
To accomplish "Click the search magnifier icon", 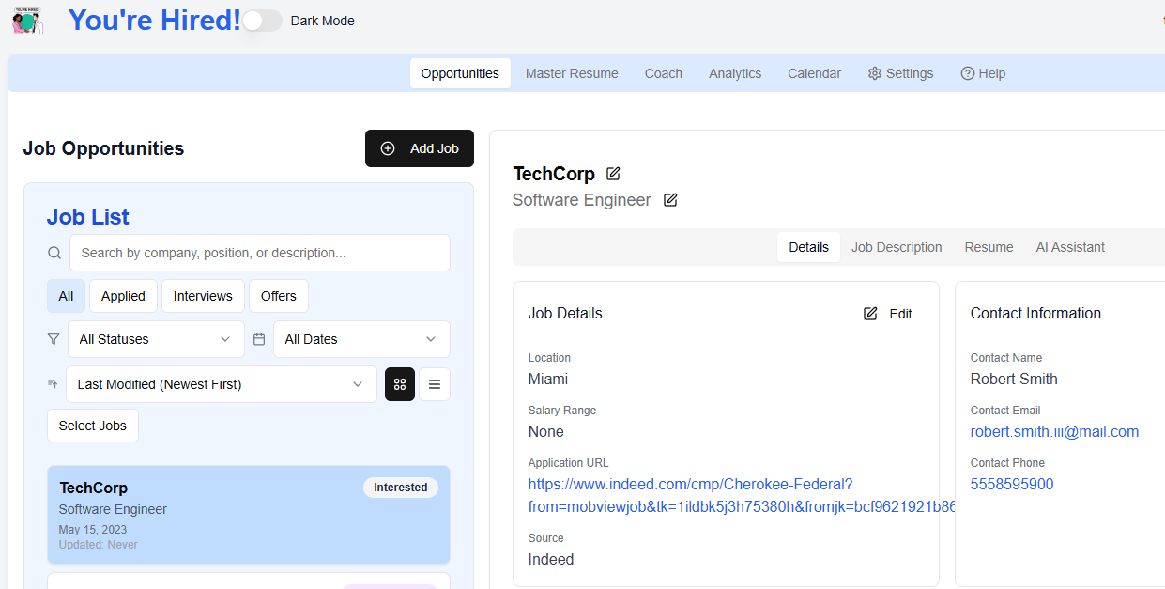I will [x=55, y=253].
